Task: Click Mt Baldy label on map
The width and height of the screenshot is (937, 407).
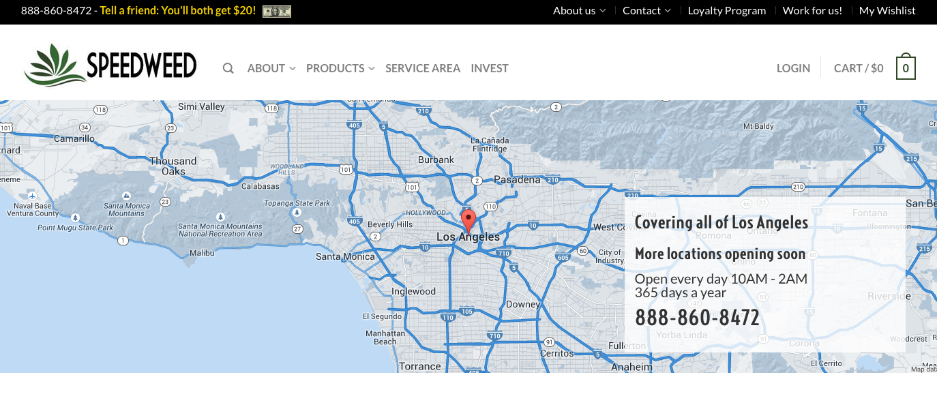Action: (758, 126)
